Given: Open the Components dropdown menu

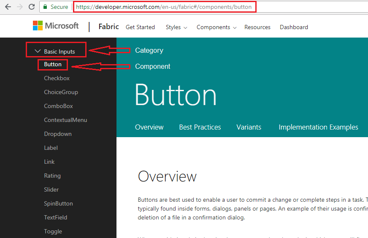Looking at the screenshot, I should [x=216, y=27].
